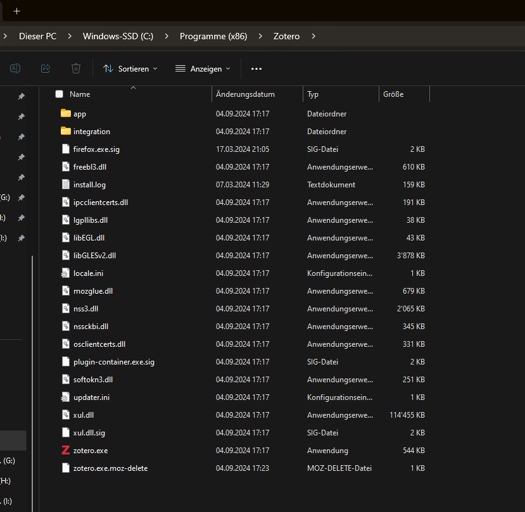Image resolution: width=525 pixels, height=512 pixels.
Task: Select the lgpllibs.dll file icon
Action: click(x=66, y=220)
